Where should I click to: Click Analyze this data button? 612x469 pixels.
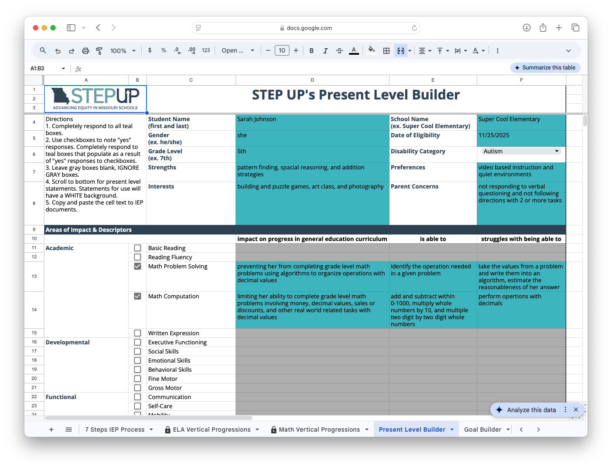pyautogui.click(x=526, y=410)
